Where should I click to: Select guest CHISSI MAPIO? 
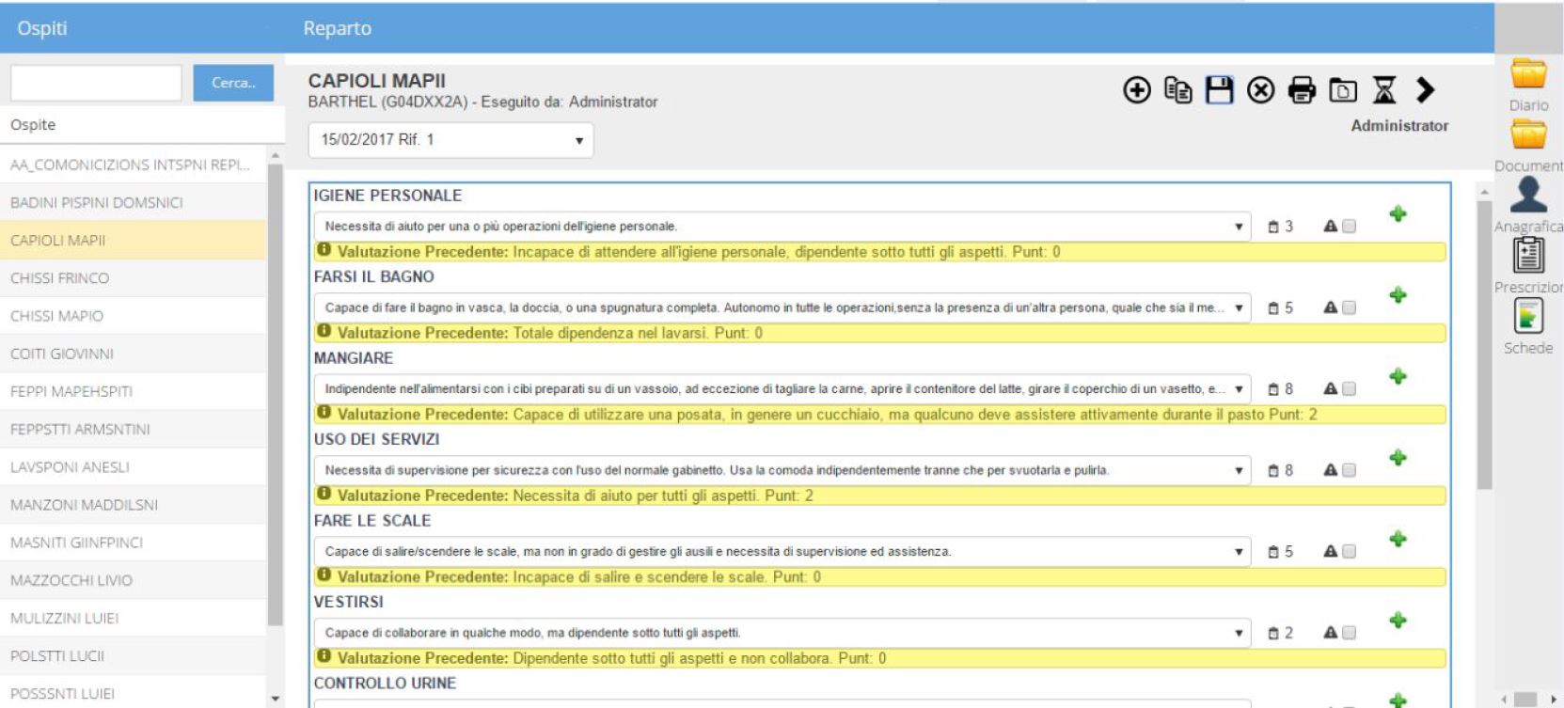pyautogui.click(x=134, y=316)
